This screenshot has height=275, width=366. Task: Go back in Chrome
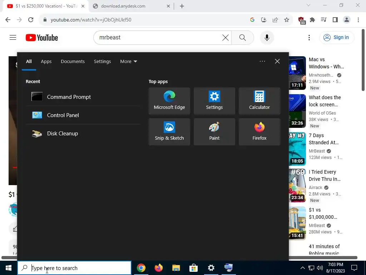coord(8,20)
